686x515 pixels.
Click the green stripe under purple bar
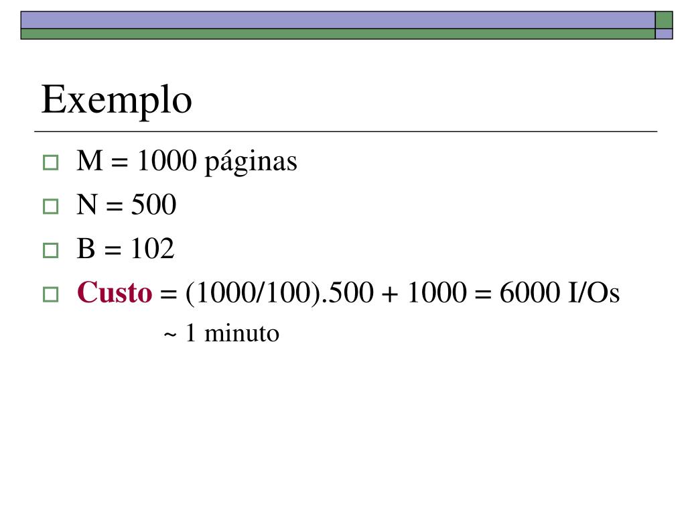[x=338, y=34]
